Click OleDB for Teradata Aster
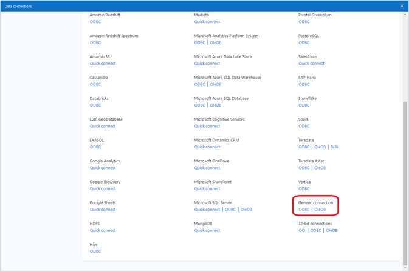The width and height of the screenshot is (409, 272). (320, 168)
